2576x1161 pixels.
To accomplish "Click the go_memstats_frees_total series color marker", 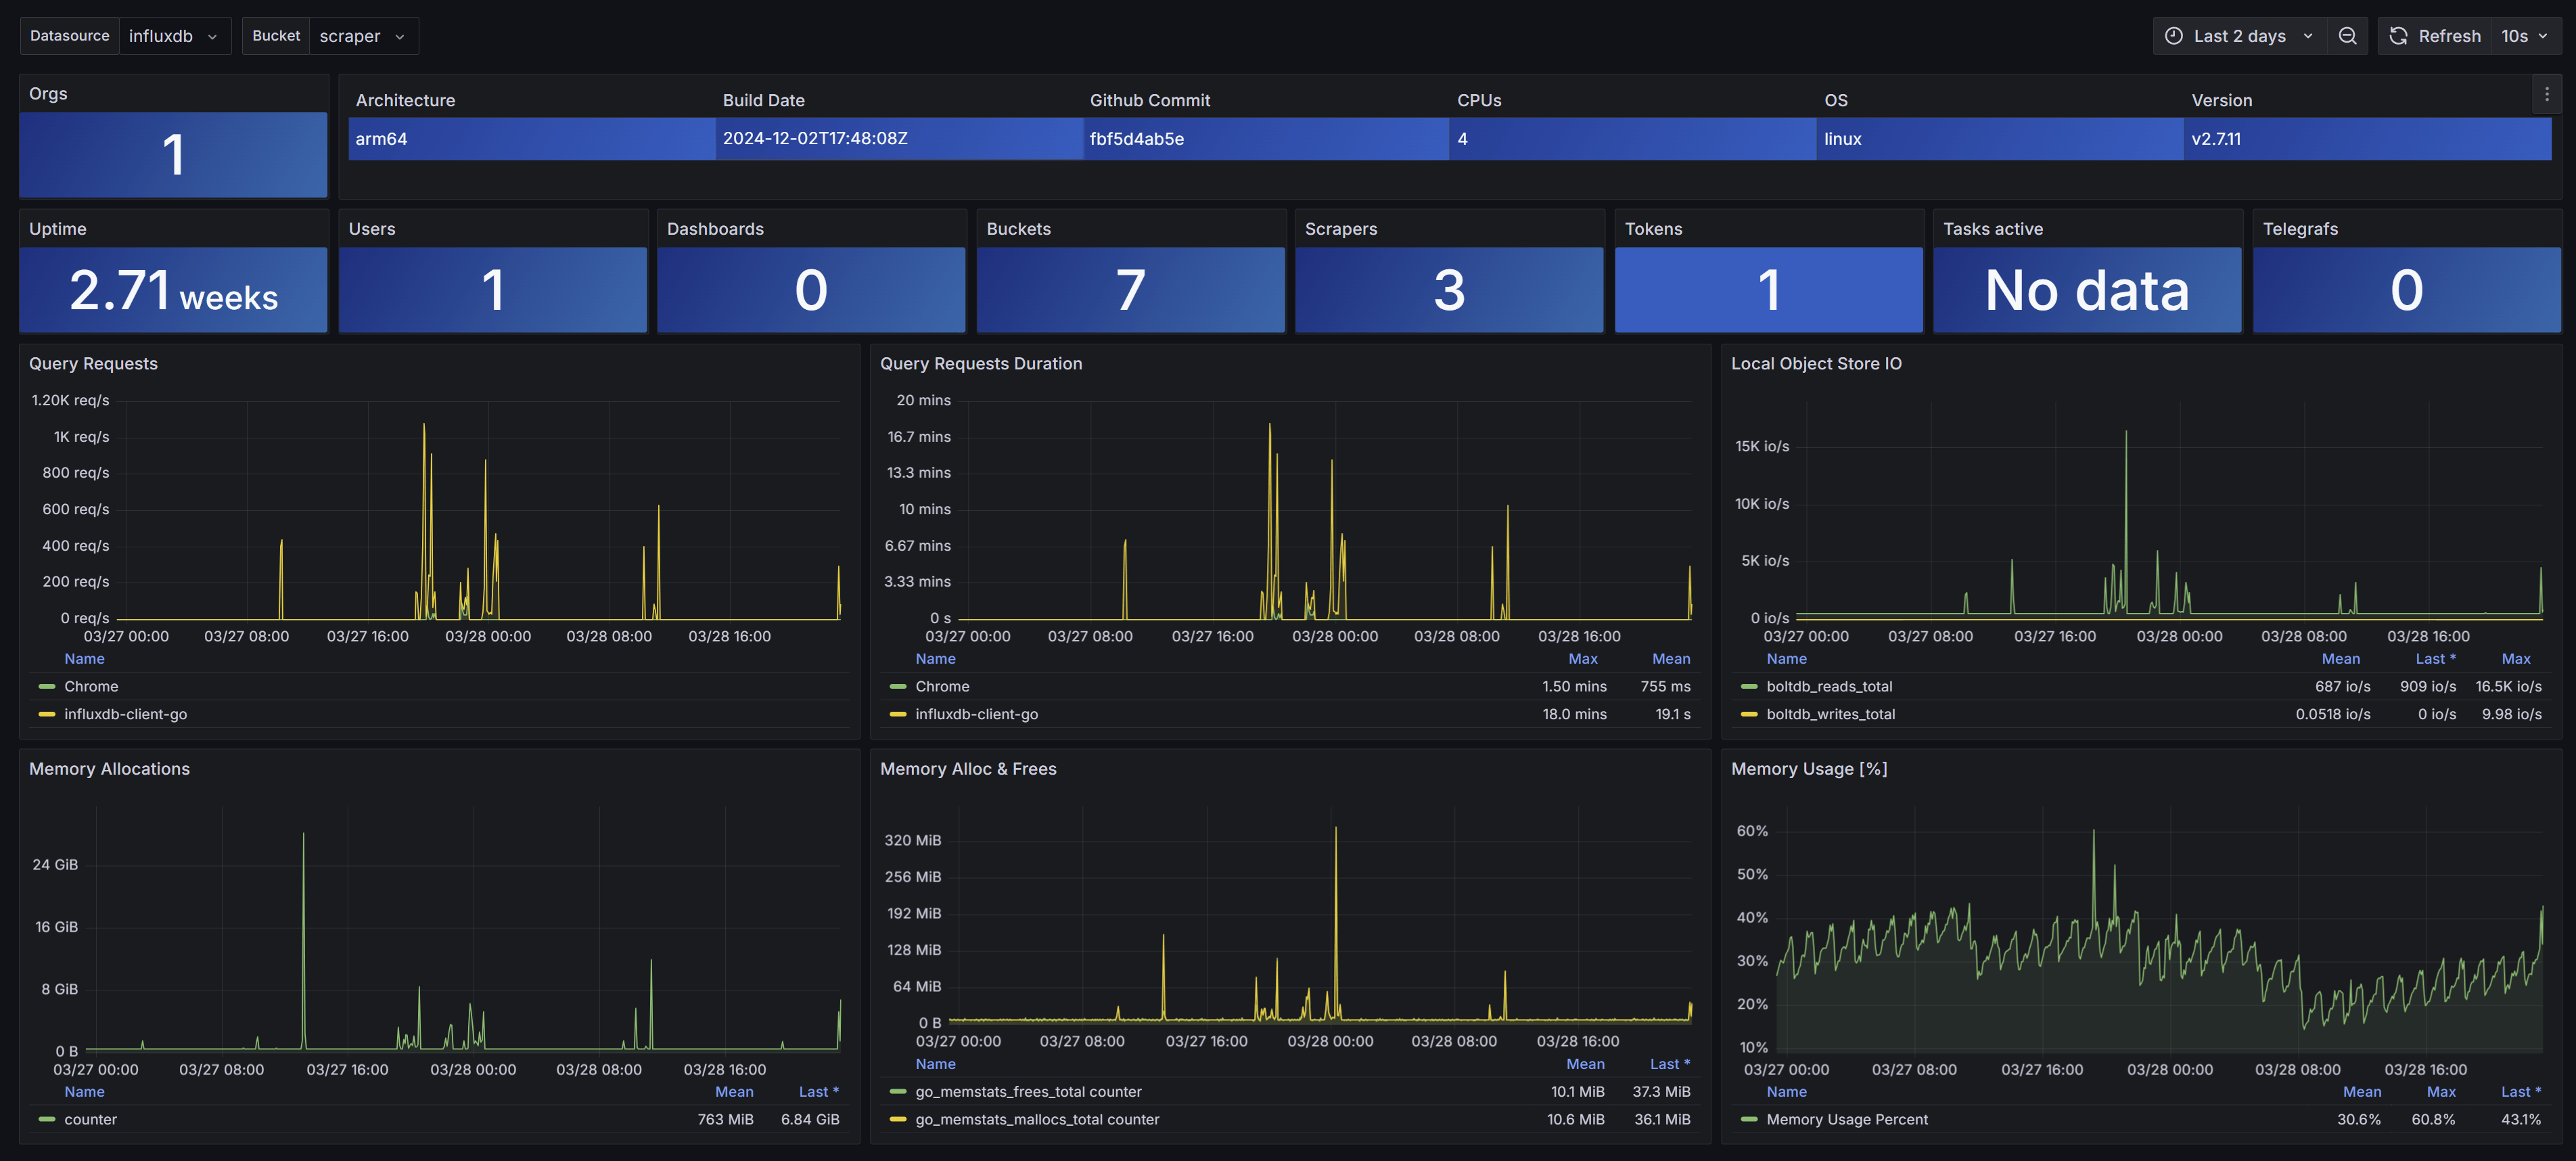I will click(x=897, y=1092).
